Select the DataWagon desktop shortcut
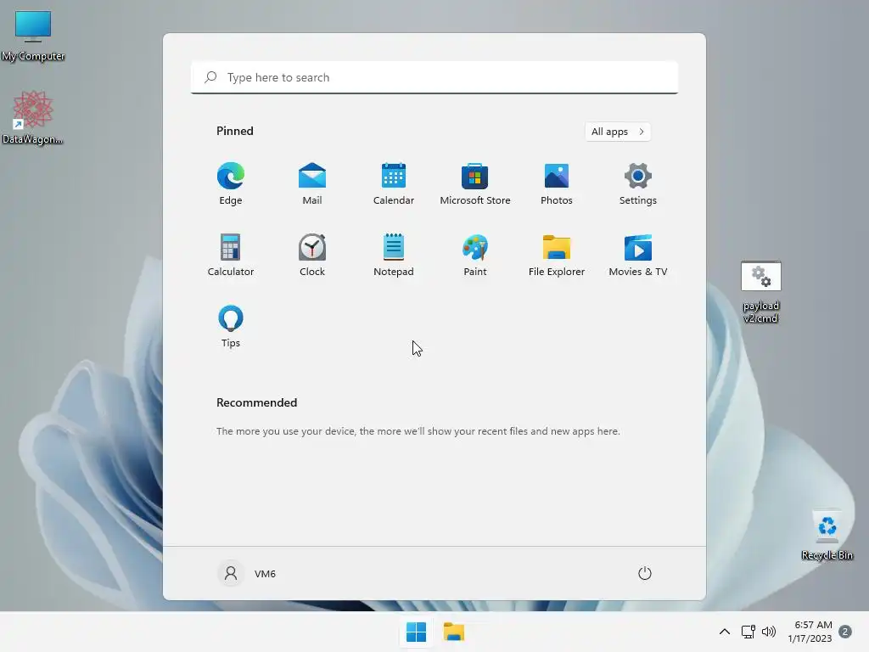This screenshot has height=652, width=869. point(33,117)
